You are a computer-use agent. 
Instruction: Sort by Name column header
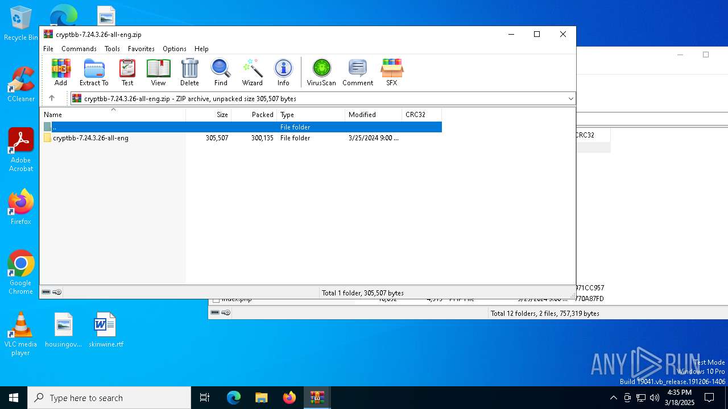tap(113, 115)
